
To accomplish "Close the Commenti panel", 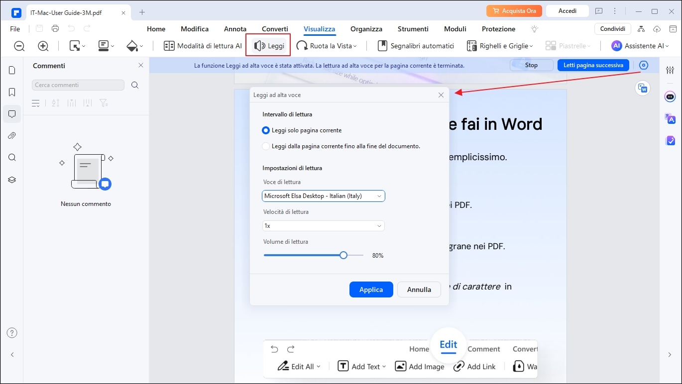I will click(x=141, y=66).
